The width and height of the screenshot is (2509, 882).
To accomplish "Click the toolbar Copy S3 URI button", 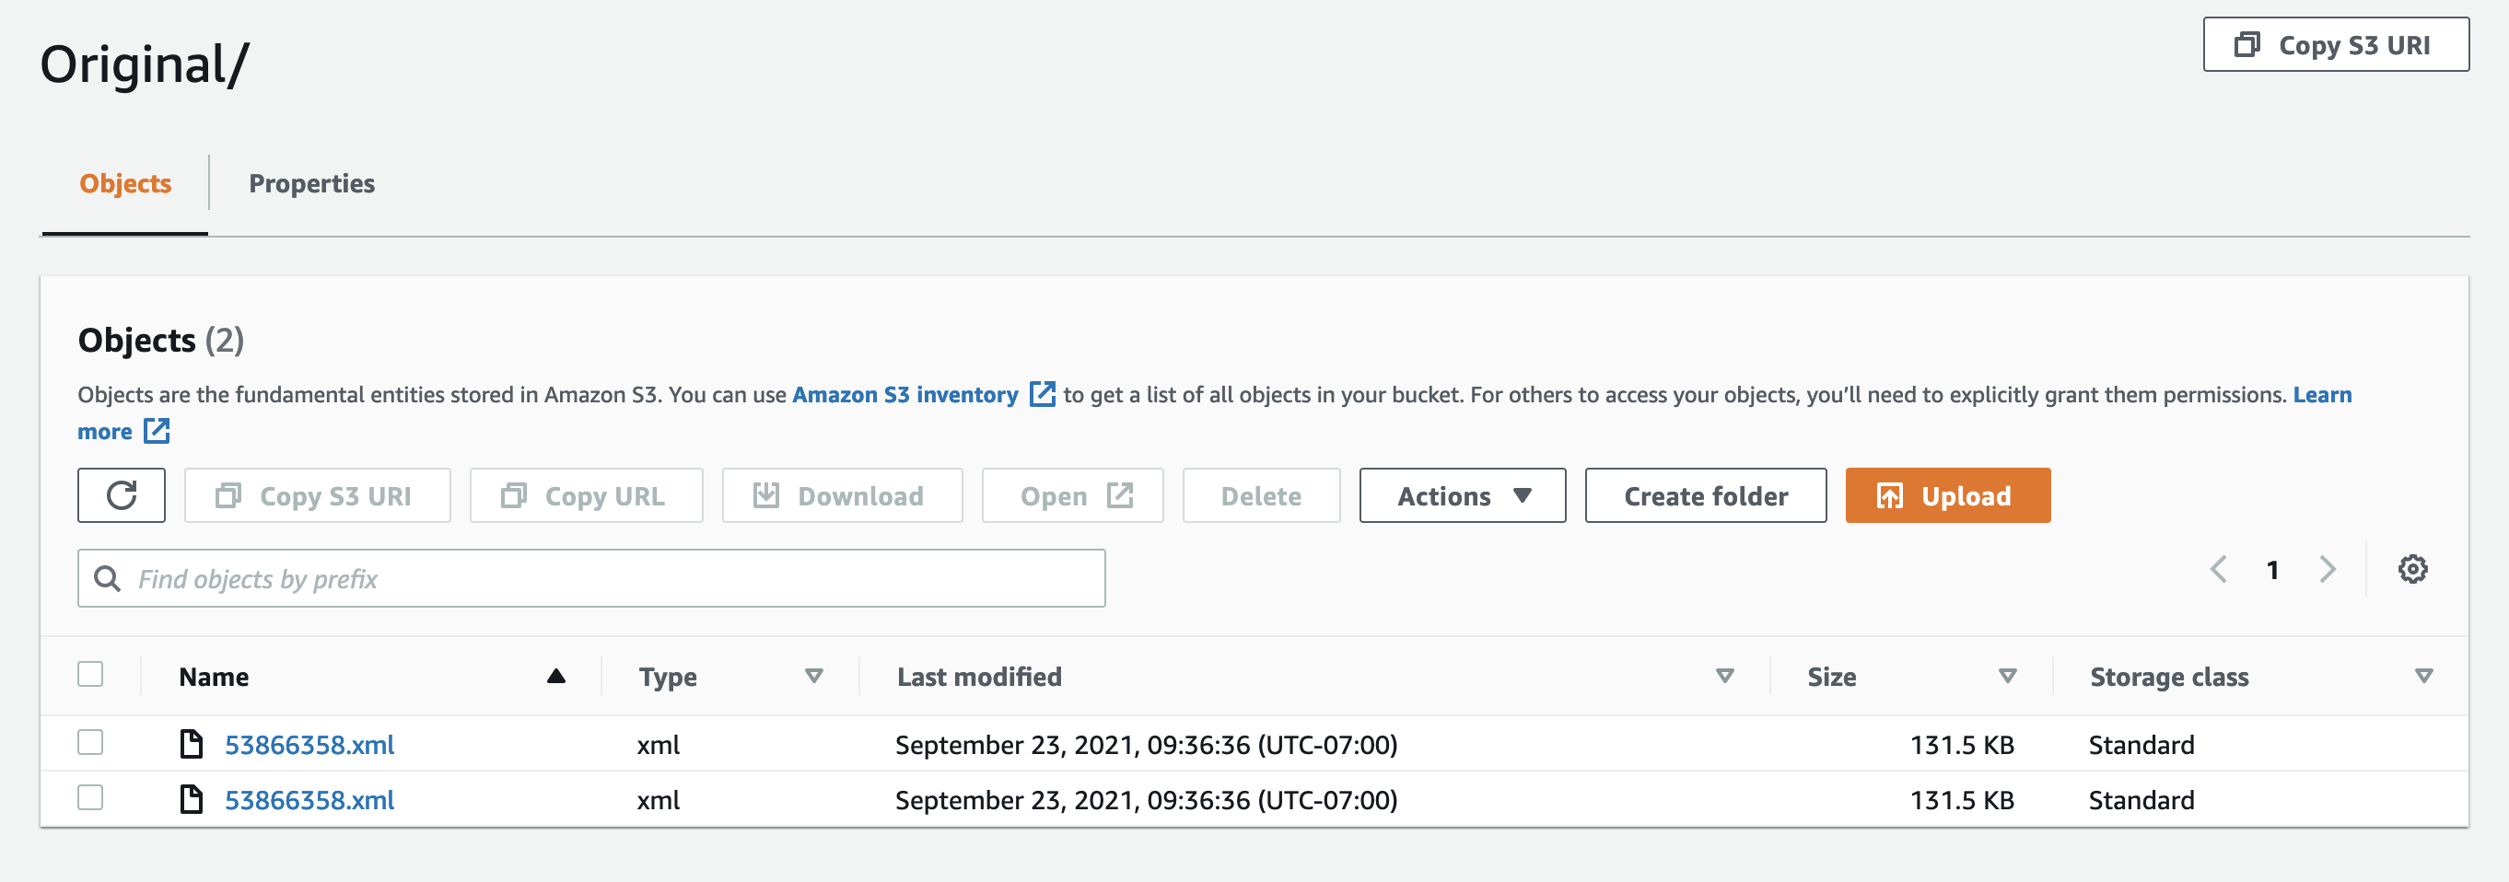I will click(x=318, y=495).
